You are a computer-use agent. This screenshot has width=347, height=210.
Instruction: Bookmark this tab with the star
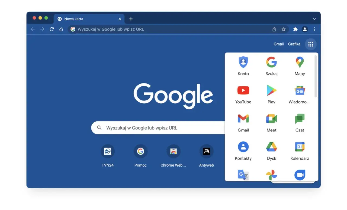point(284,29)
